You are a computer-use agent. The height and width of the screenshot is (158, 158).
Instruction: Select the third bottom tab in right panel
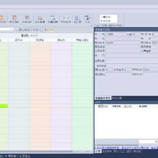coord(116,151)
